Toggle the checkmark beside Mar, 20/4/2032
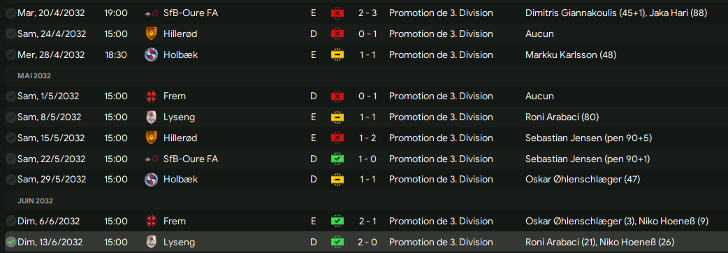Viewport: 728px width, 253px height. pyautogui.click(x=10, y=13)
